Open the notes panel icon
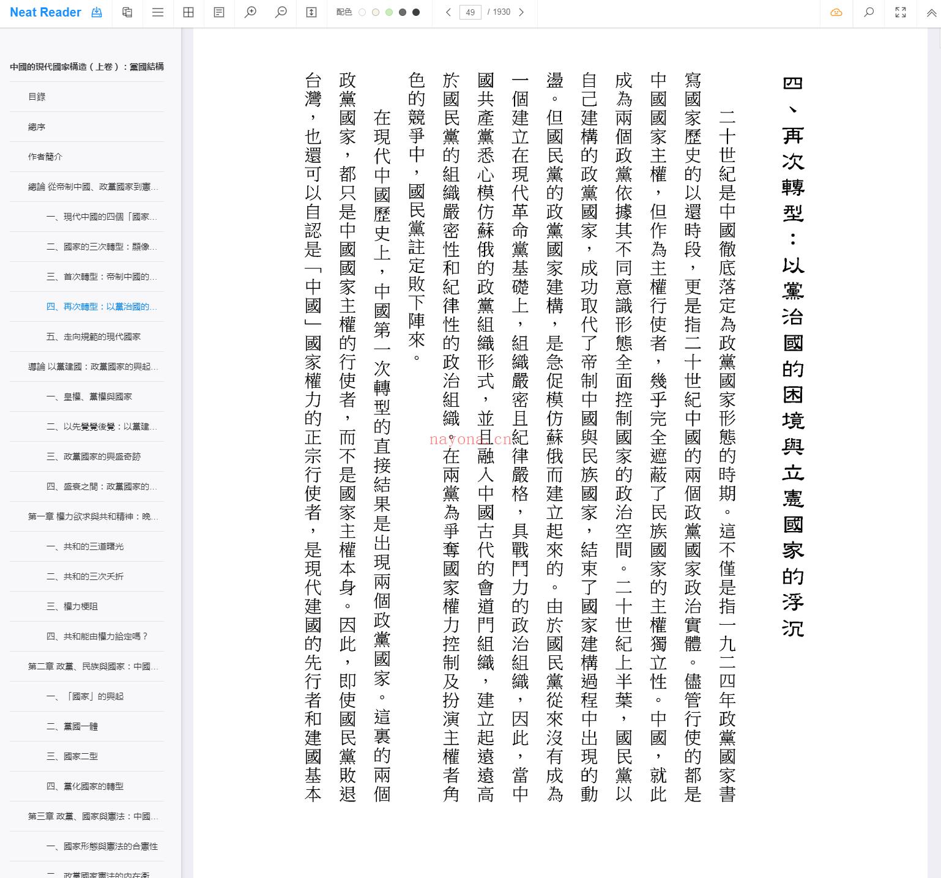 [x=219, y=12]
